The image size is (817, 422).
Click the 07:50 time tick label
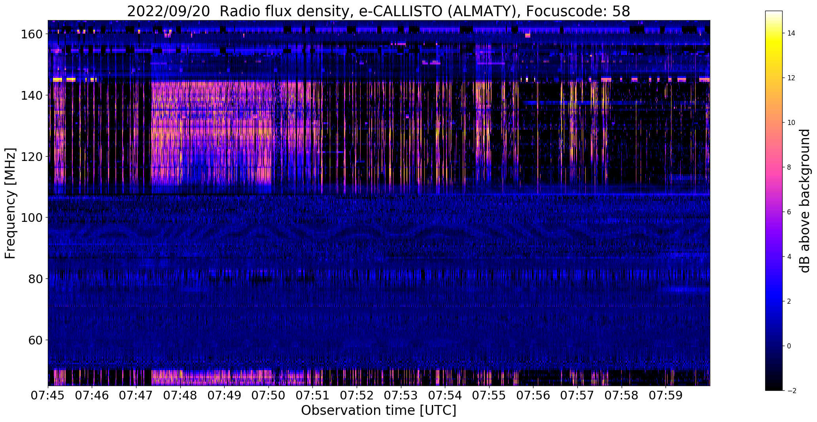click(x=269, y=396)
